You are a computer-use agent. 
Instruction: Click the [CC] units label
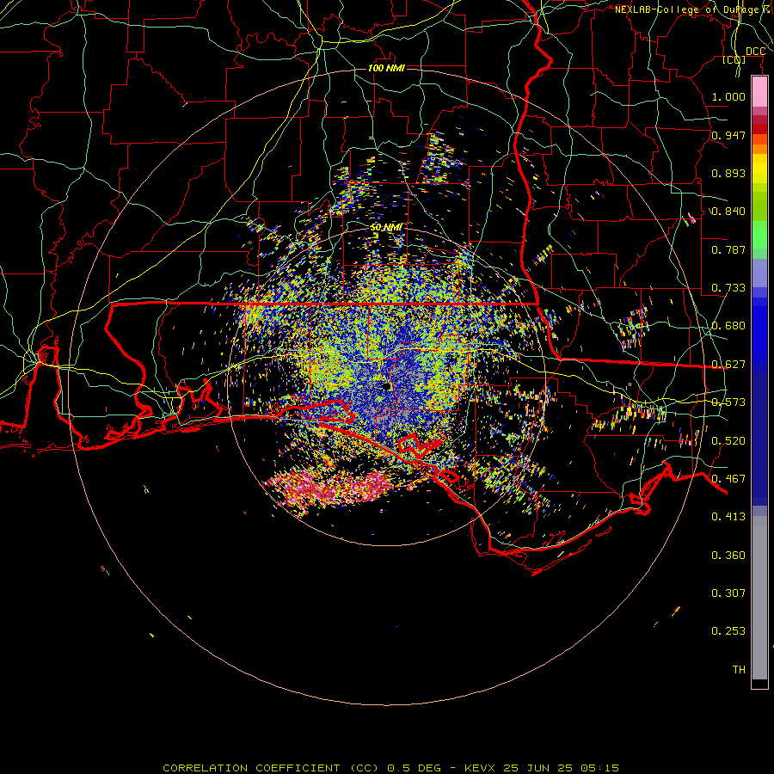734,59
